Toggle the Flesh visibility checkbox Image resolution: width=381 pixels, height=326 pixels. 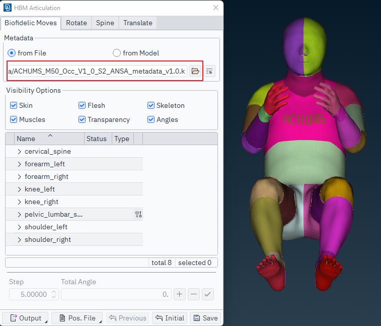82,105
